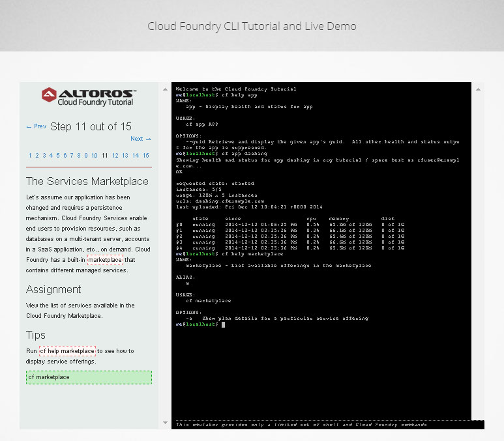Jump to tutorial step 14
Viewport: 504px width, 441px height.
[136, 156]
